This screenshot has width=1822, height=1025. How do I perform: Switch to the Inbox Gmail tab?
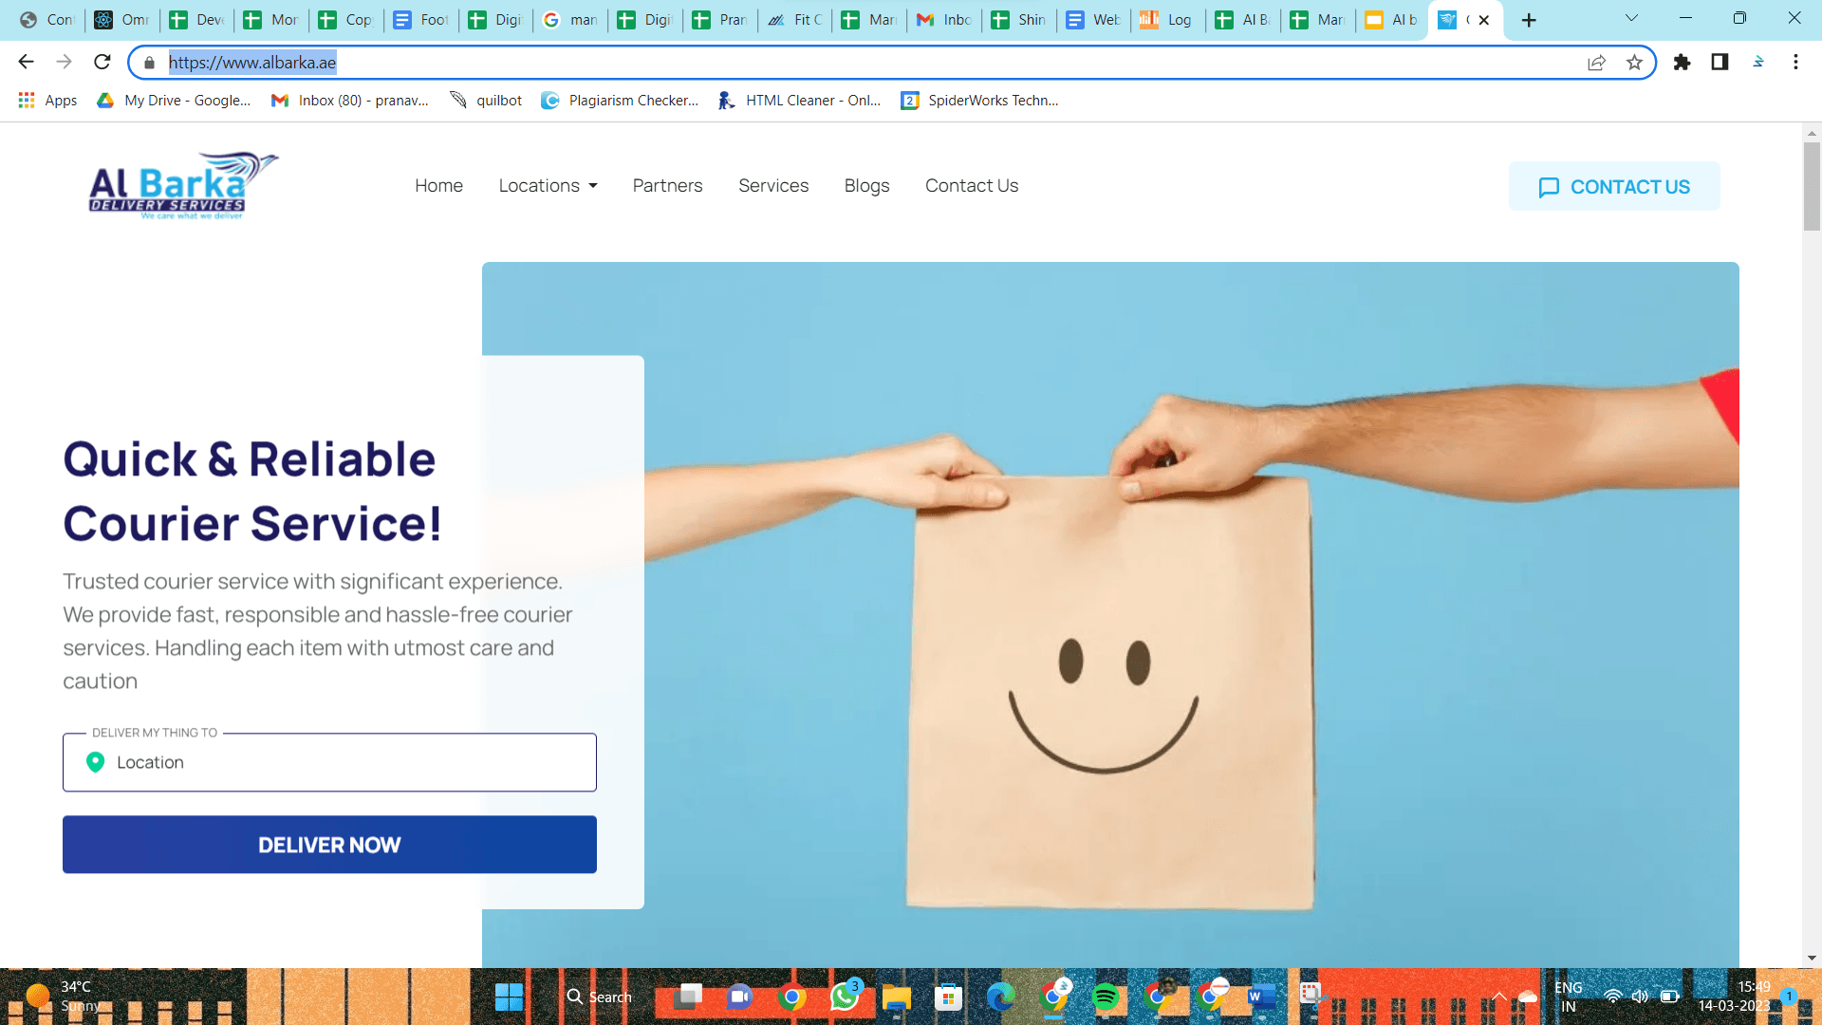[944, 20]
